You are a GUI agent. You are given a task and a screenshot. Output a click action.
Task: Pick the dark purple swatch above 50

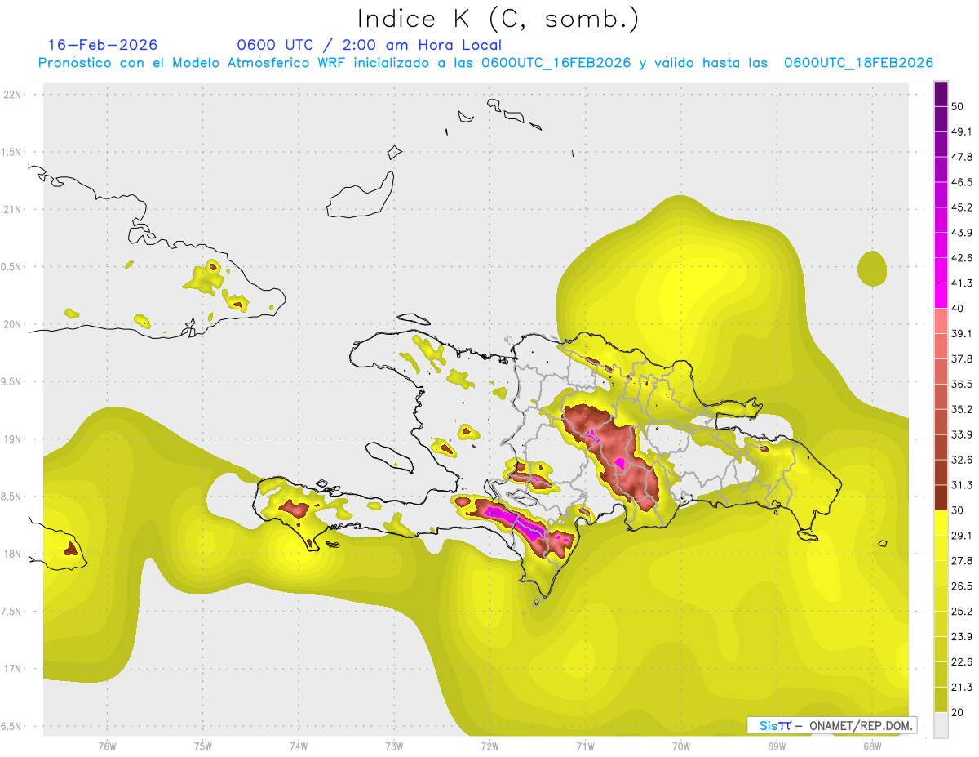point(941,94)
